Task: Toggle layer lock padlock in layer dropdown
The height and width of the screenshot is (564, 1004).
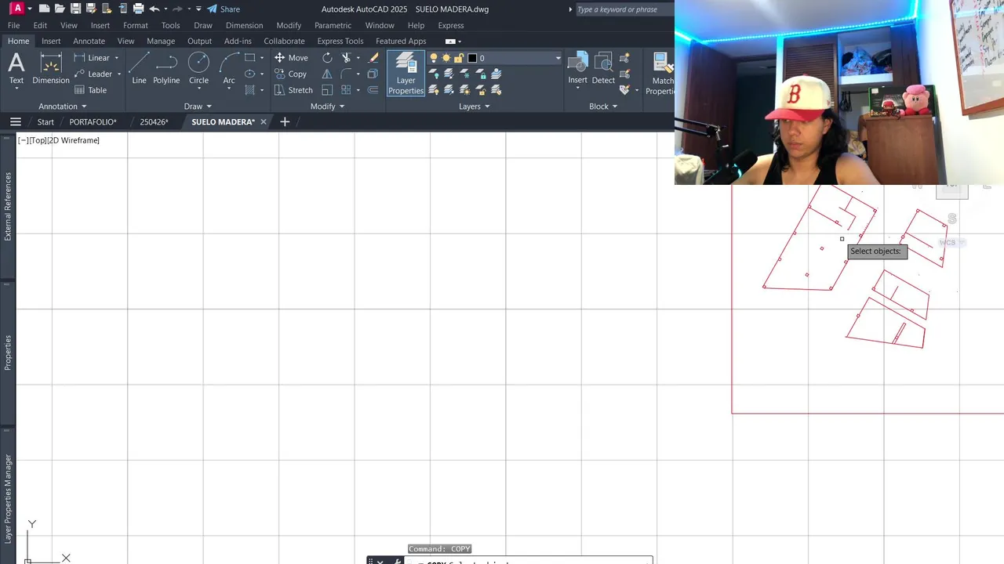Action: click(x=459, y=58)
